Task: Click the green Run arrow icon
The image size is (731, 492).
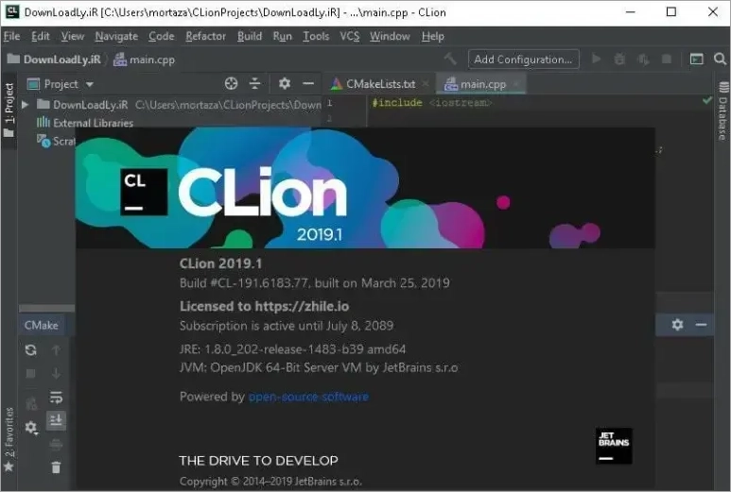Action: pos(596,59)
